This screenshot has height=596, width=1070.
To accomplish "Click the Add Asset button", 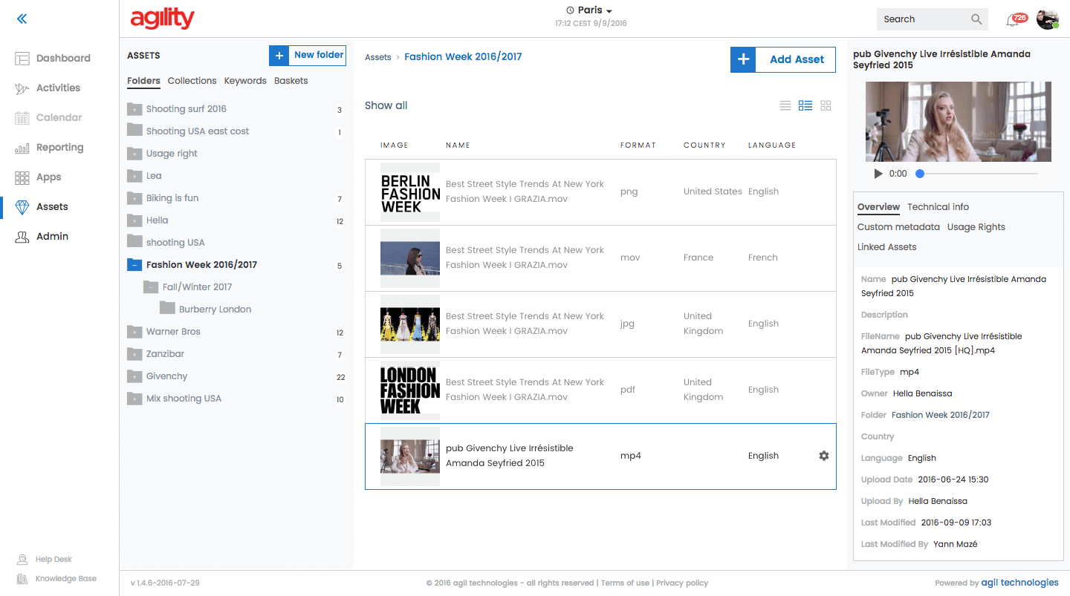I will 783,59.
